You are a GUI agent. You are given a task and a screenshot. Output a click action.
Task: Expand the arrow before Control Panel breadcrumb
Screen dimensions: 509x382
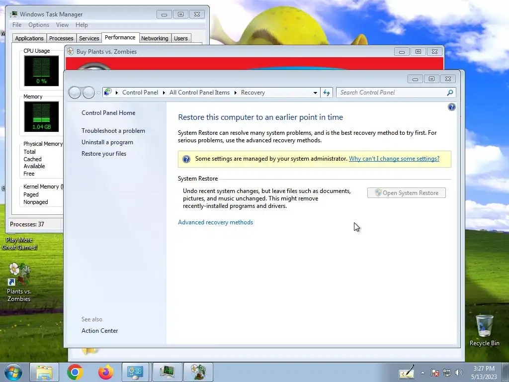click(x=117, y=93)
